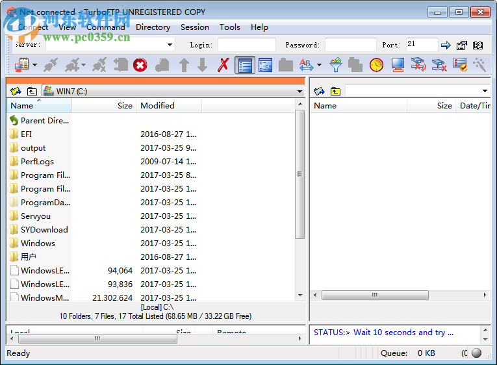Sort local files by Modified column
The image size is (497, 365).
coord(169,105)
